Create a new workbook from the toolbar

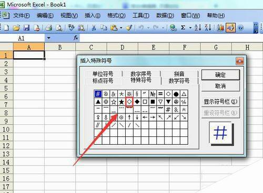tap(6, 28)
